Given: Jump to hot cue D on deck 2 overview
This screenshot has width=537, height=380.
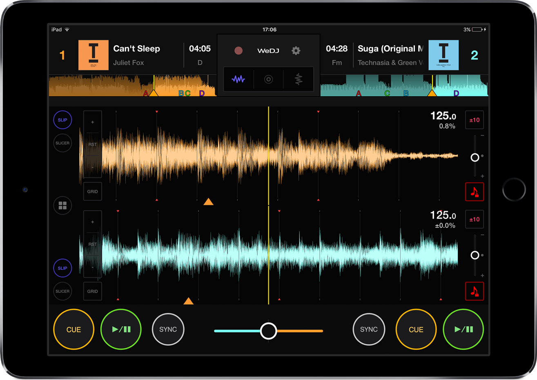Looking at the screenshot, I should [x=456, y=93].
